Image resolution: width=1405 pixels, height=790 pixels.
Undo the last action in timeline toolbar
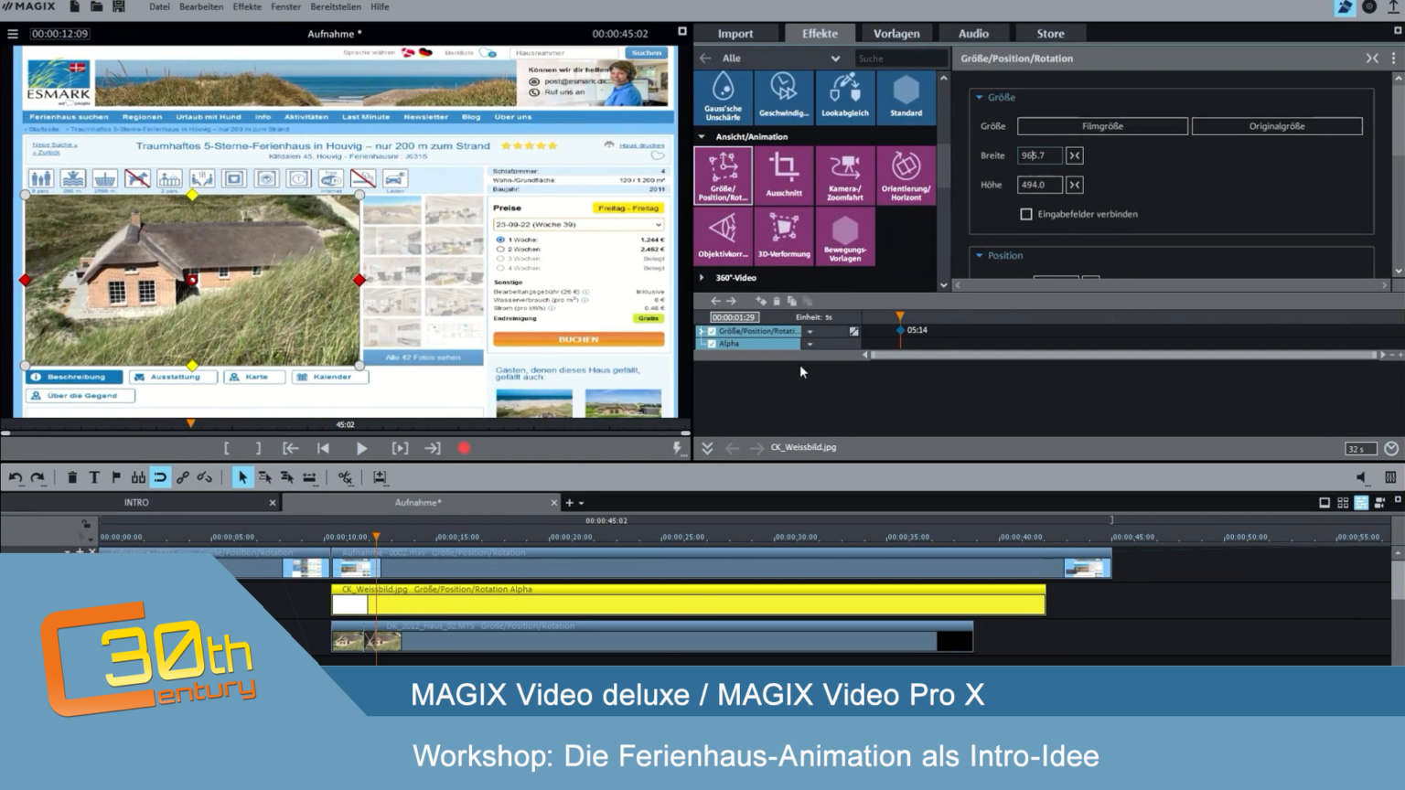[x=16, y=477]
